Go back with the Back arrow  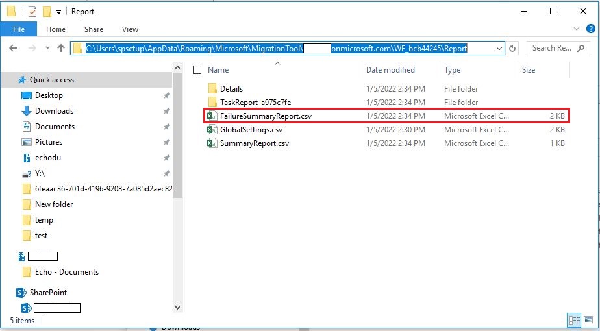pyautogui.click(x=13, y=48)
